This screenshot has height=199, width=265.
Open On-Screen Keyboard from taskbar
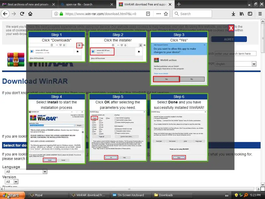tap(131, 195)
